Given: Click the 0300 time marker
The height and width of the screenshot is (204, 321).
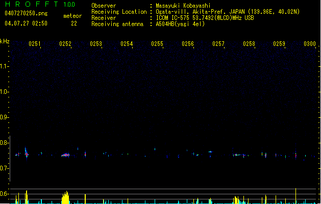Looking at the screenshot, I should [310, 44].
